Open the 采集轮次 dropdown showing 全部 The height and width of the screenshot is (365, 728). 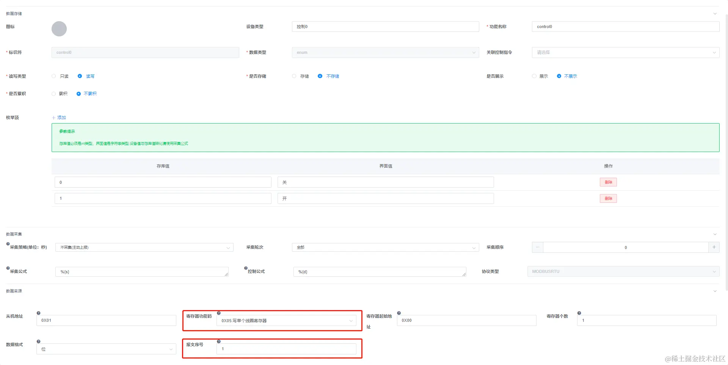(x=385, y=247)
